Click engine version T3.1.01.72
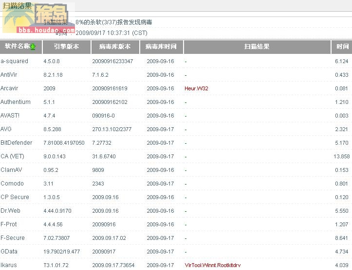Image resolution: width=352 pixels, height=270 pixels. point(56,265)
